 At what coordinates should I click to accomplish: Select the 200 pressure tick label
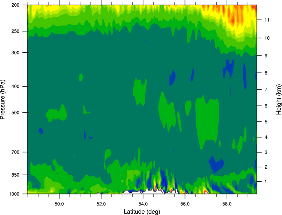click(x=15, y=5)
